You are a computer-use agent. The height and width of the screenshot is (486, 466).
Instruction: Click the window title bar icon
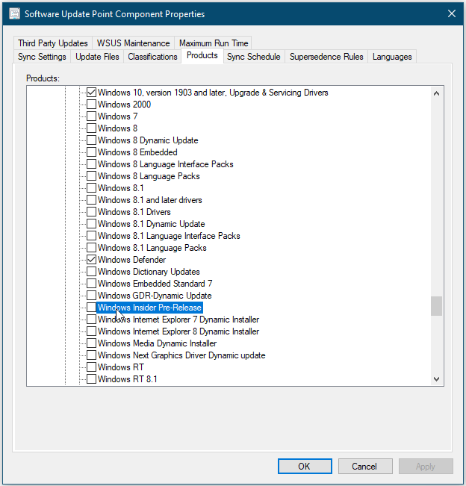tap(13, 13)
